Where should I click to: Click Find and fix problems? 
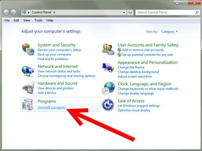[53, 59]
